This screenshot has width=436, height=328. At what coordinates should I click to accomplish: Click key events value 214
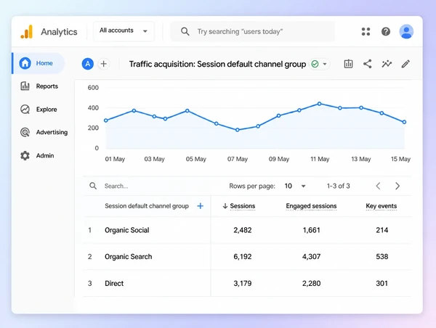click(x=381, y=230)
